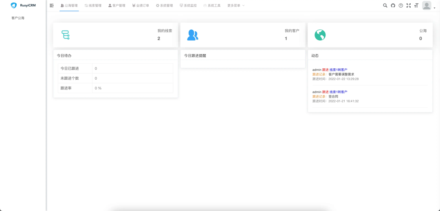Open the GitHub source icon
The height and width of the screenshot is (211, 440).
393,5
